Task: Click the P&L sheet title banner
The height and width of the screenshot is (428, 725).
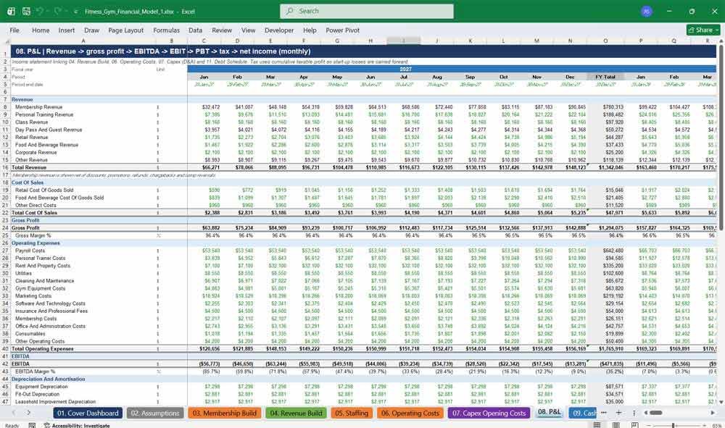Action: tap(363, 51)
